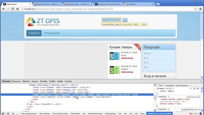Open the css3.css:175 source link
The image size is (204, 115).
pyautogui.click(x=193, y=97)
